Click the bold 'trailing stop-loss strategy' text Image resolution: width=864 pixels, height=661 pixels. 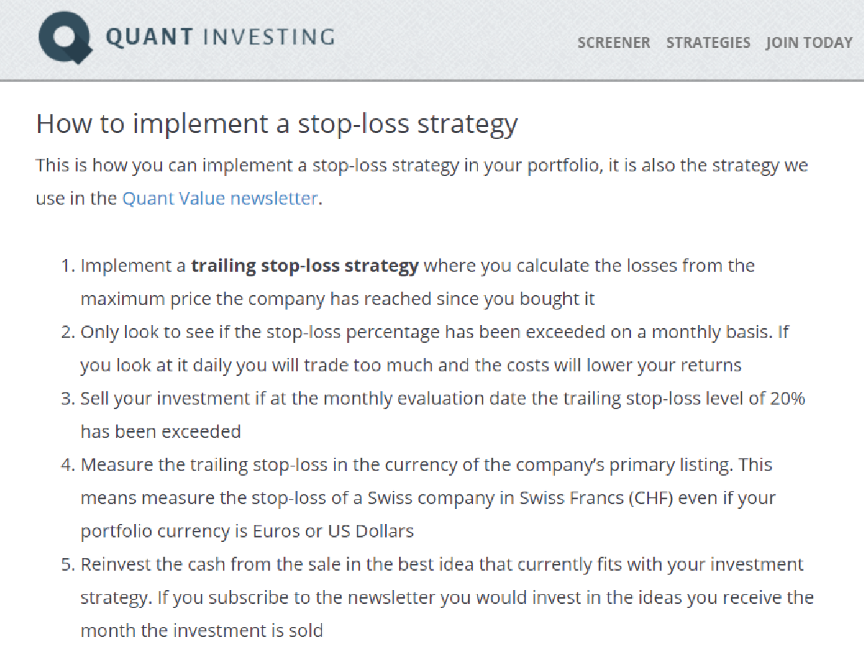tap(305, 266)
